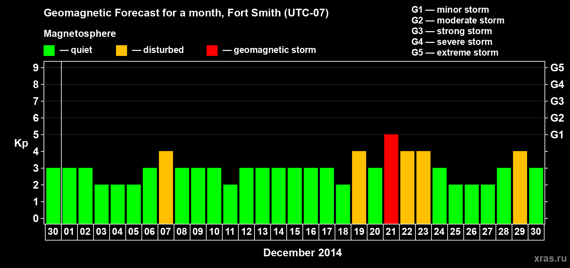Click the Kp axis title
The image size is (570, 268).
tap(21, 143)
